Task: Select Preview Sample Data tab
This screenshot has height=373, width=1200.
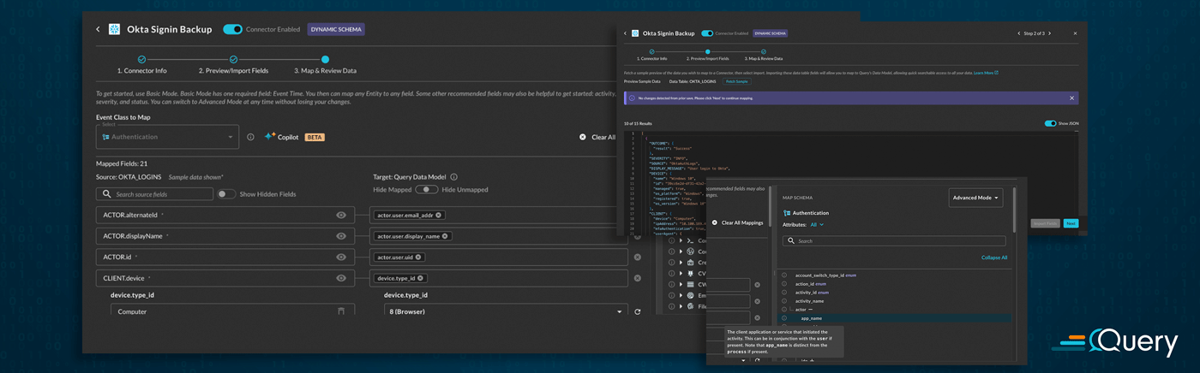Action: click(x=642, y=81)
